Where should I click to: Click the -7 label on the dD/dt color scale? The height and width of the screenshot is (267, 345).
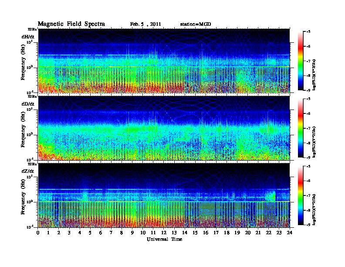(308, 128)
